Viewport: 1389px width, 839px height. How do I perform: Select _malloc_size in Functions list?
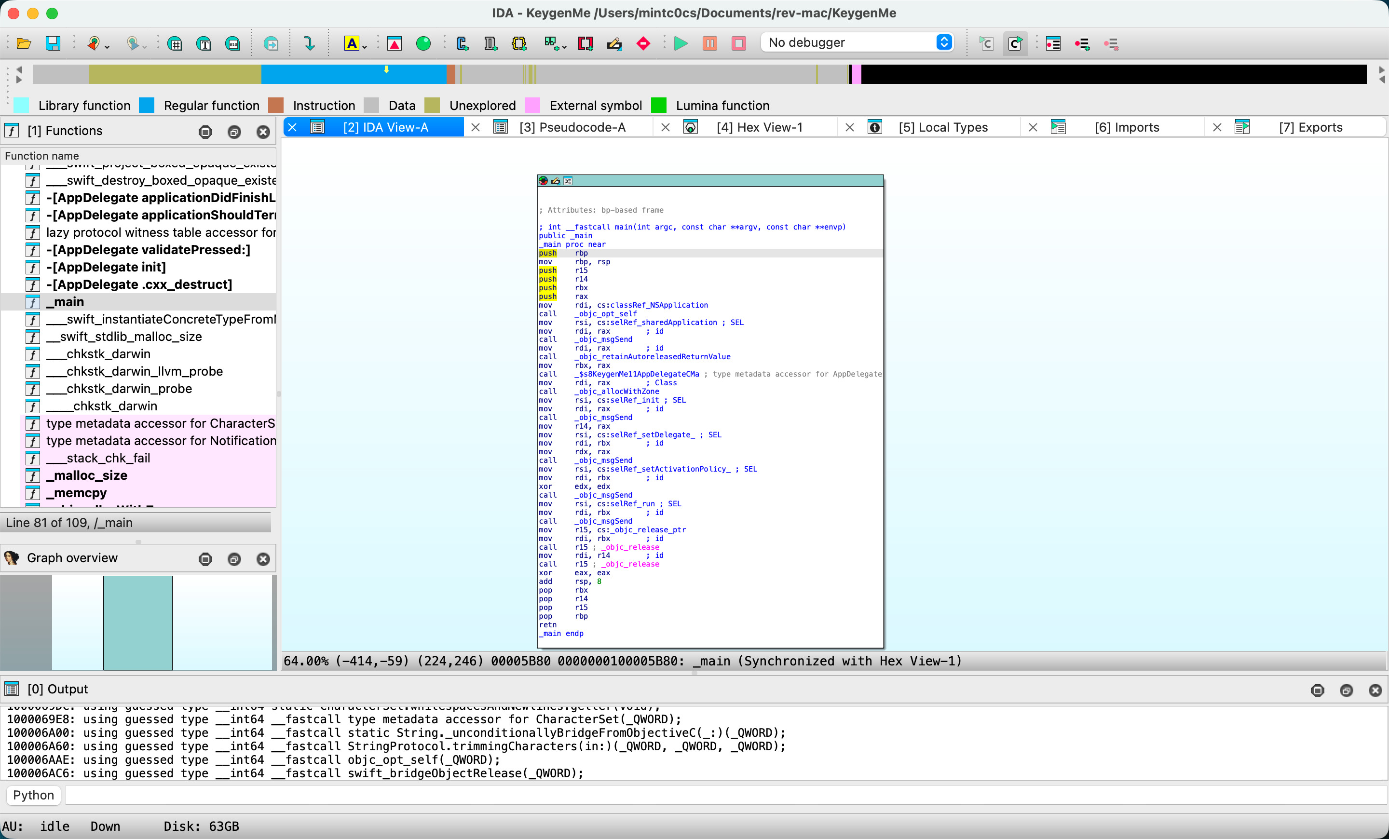coord(87,475)
